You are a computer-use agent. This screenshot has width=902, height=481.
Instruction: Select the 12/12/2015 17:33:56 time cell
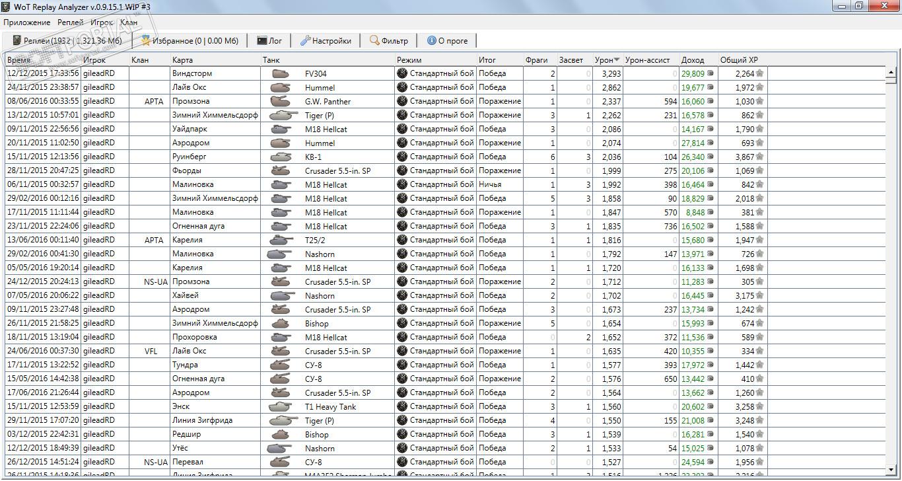pos(43,74)
